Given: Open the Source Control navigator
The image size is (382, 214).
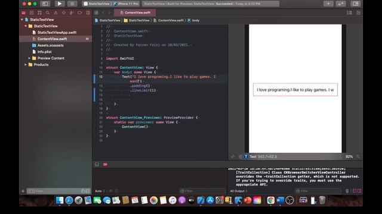Looking at the screenshot, I should click(32, 12).
